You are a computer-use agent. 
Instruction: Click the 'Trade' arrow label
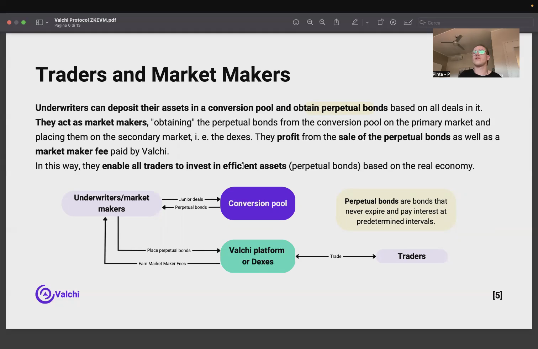[x=336, y=256]
